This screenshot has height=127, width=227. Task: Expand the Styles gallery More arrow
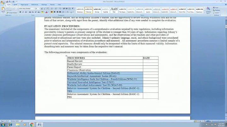205,13
